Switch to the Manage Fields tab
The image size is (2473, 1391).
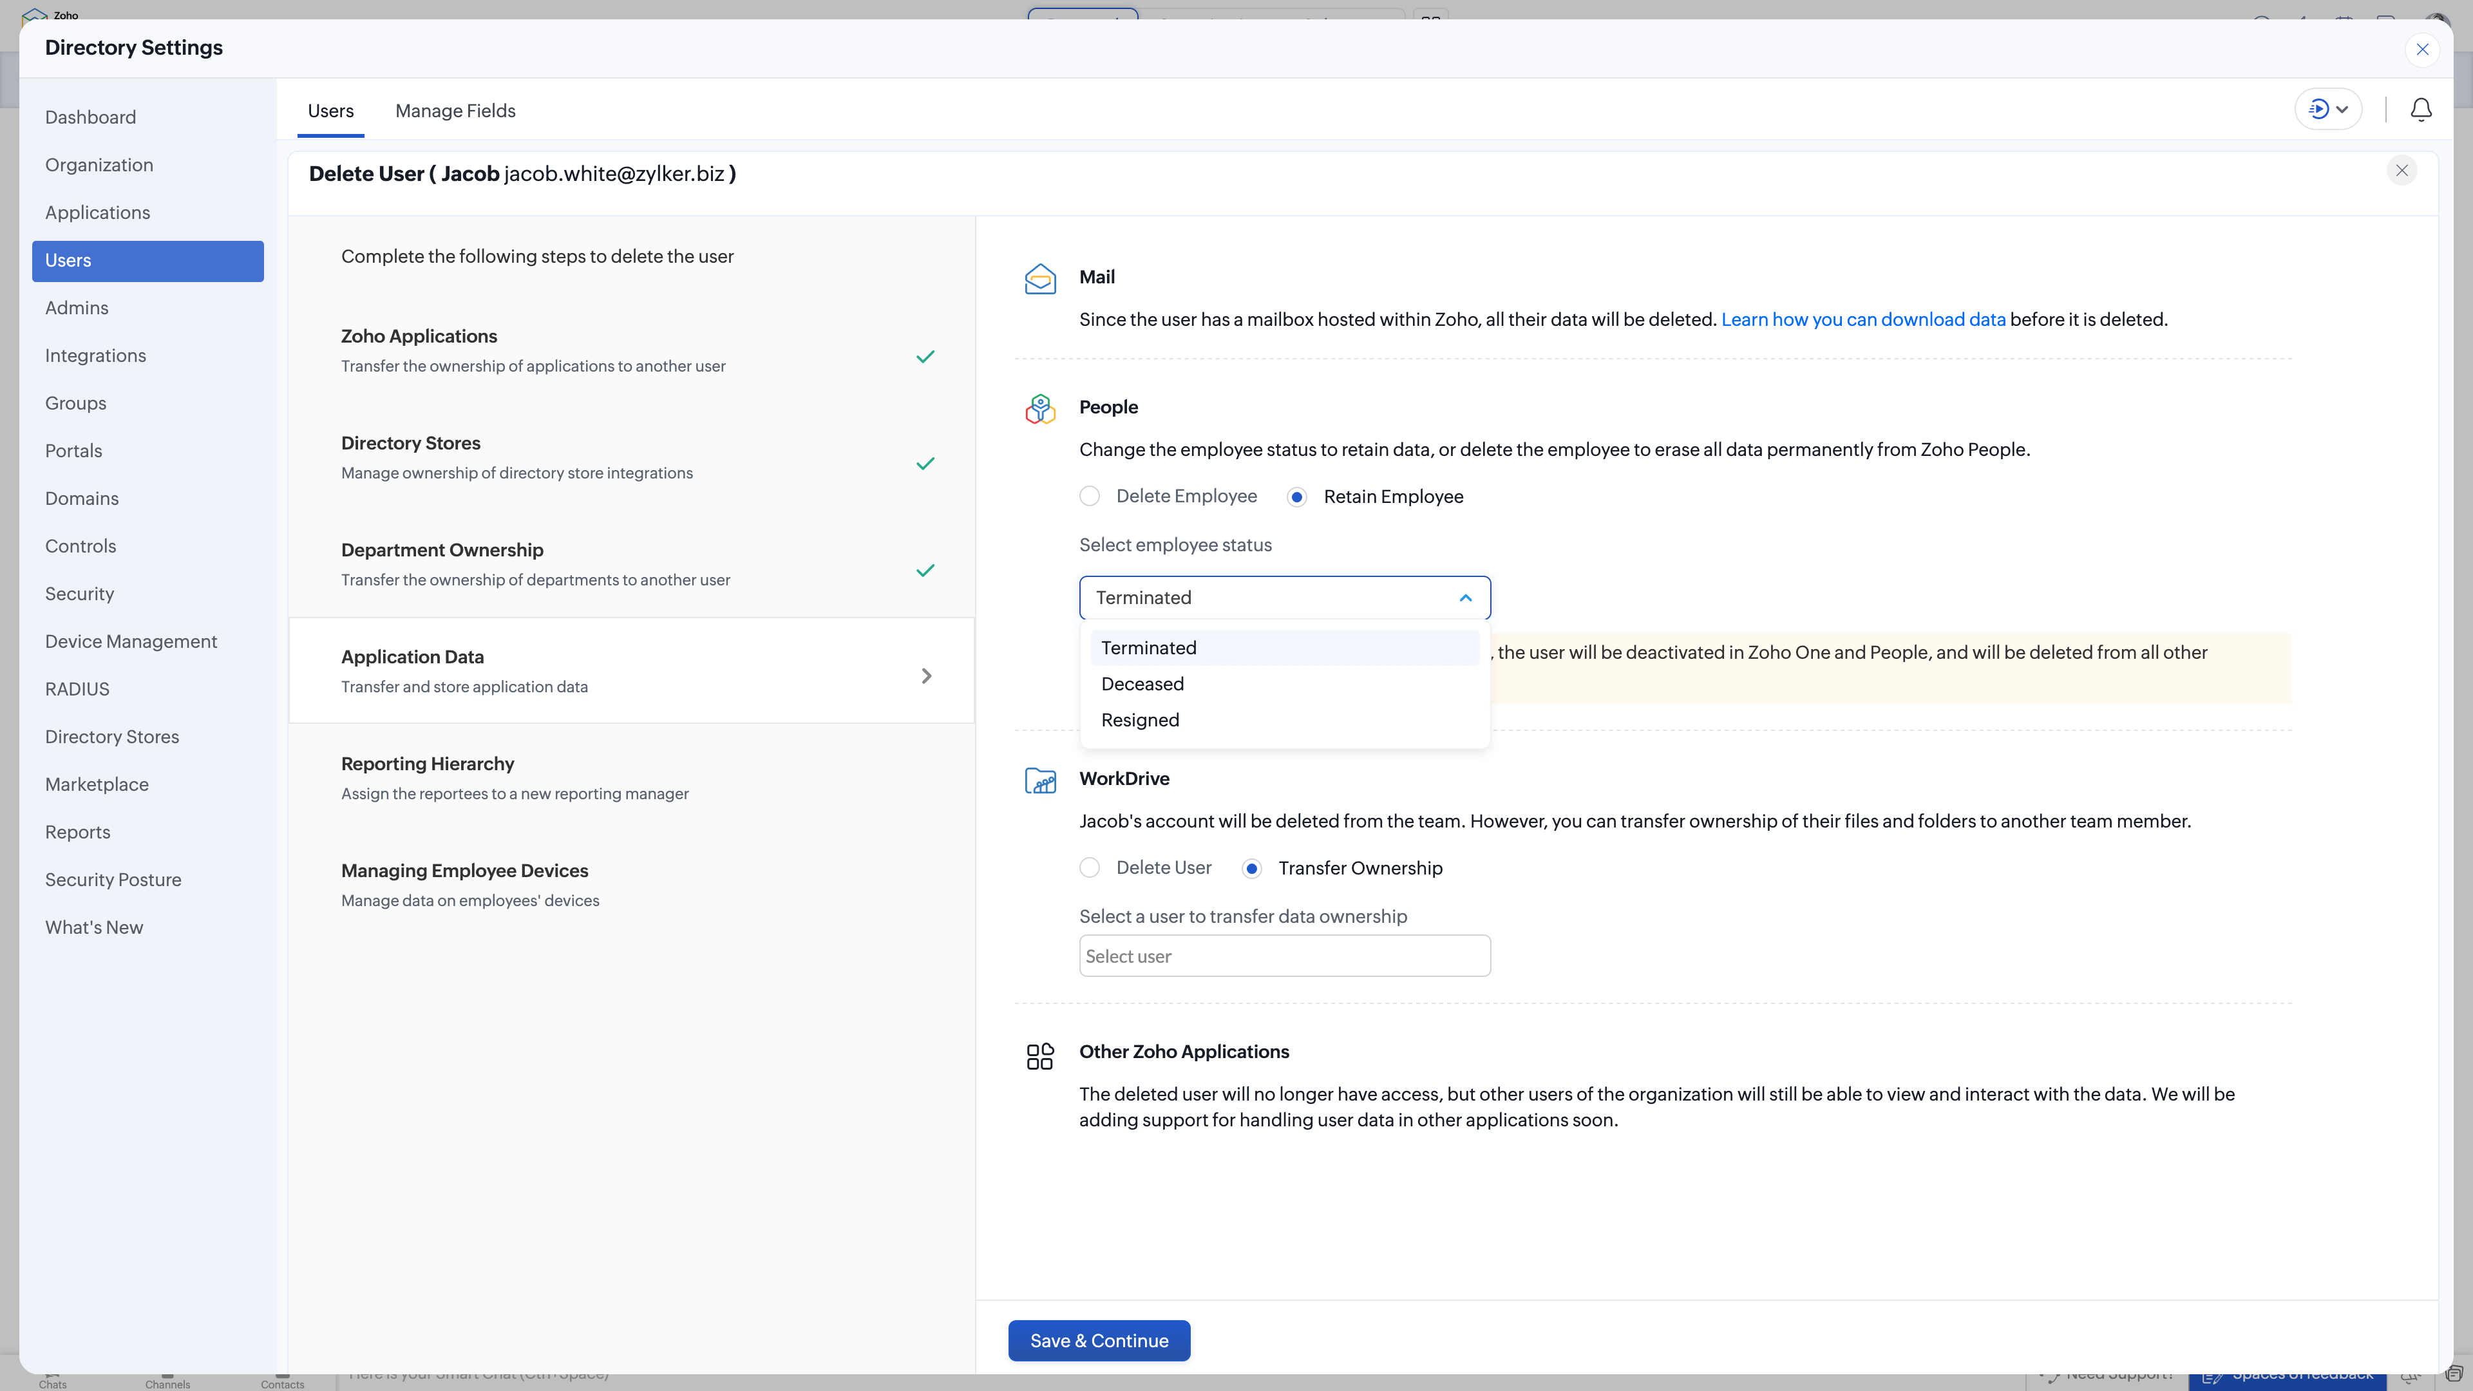click(455, 110)
